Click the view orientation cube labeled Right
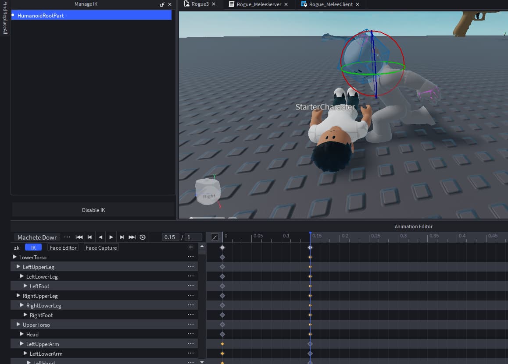Screen dimensions: 508x364 [x=208, y=191]
